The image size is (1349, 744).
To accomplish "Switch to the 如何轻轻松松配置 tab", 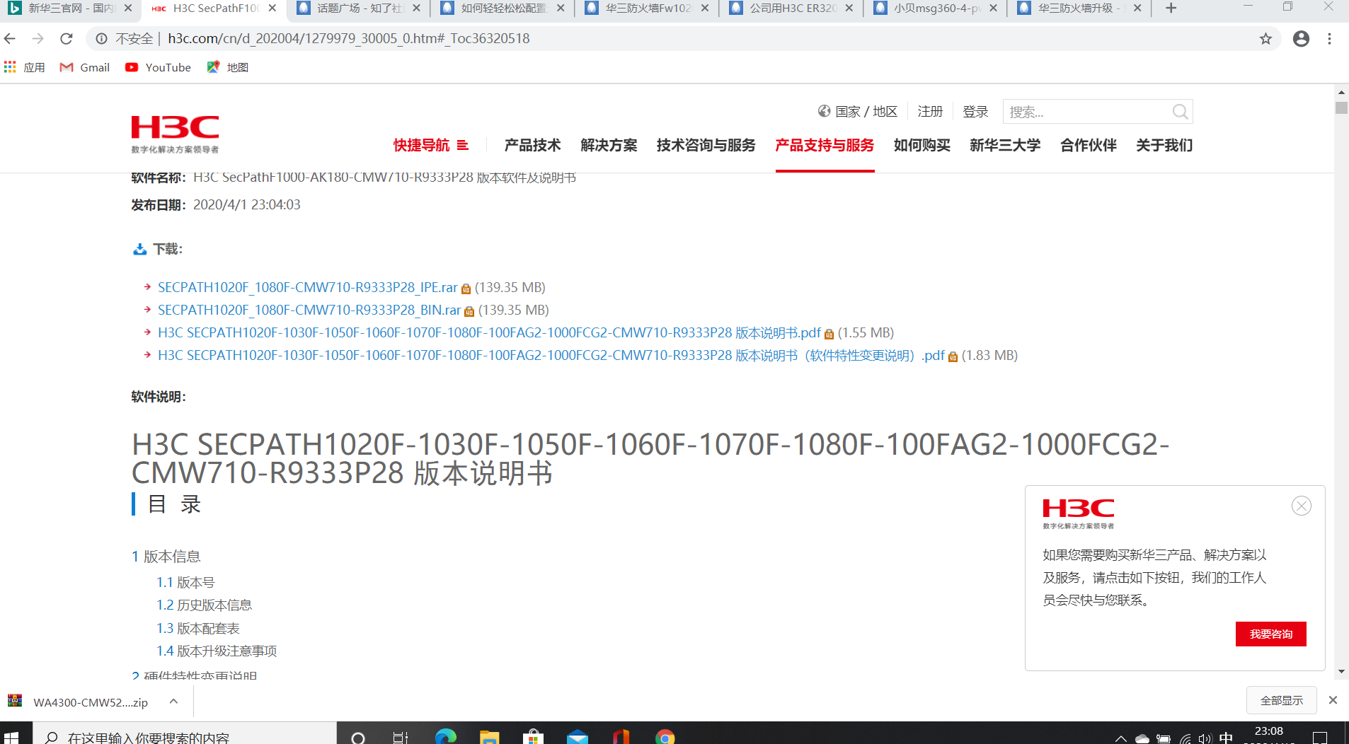I will (x=503, y=8).
